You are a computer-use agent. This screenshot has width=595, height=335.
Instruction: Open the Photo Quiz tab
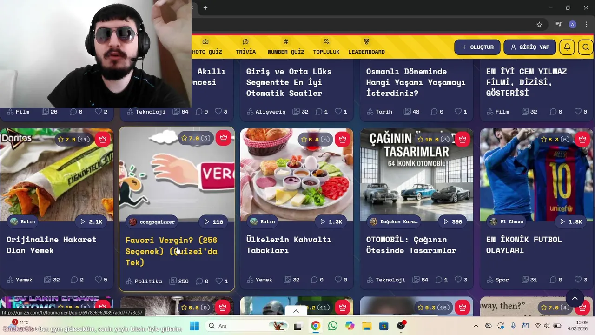pos(207,47)
